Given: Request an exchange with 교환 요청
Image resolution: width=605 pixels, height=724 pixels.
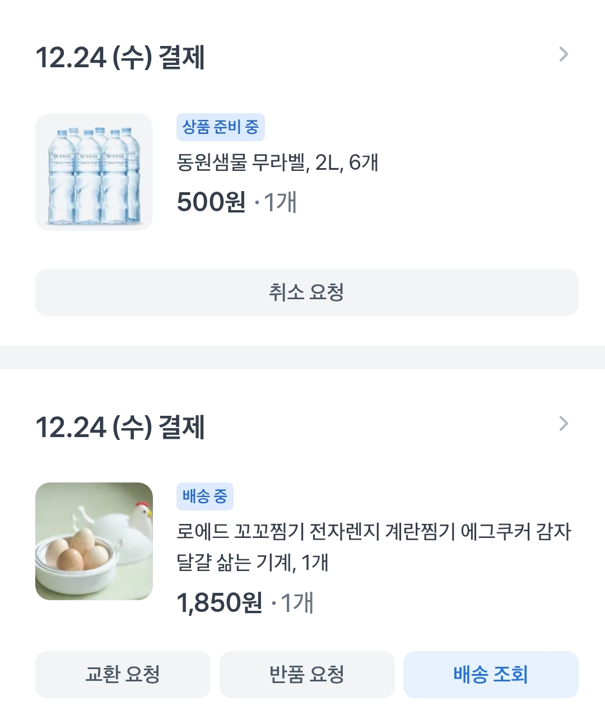Looking at the screenshot, I should coord(123,674).
